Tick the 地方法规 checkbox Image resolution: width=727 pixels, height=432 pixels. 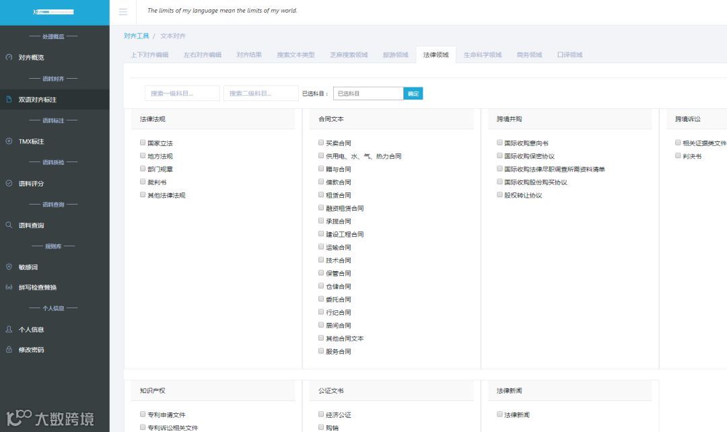[x=143, y=155]
